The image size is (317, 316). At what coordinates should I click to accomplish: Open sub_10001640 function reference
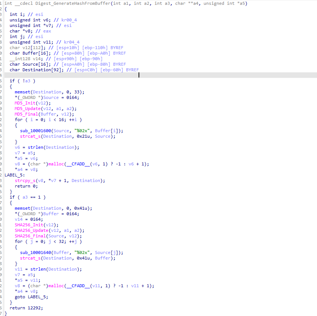[x=35, y=253]
